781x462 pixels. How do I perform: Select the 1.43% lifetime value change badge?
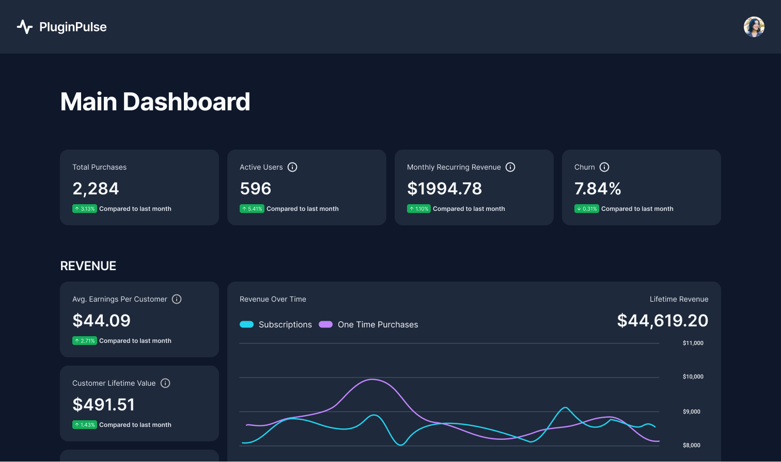click(x=85, y=425)
